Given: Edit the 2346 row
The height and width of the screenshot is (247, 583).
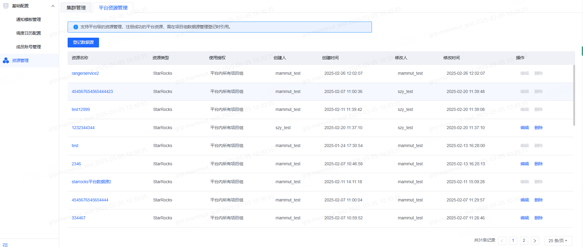Looking at the screenshot, I should point(525,164).
